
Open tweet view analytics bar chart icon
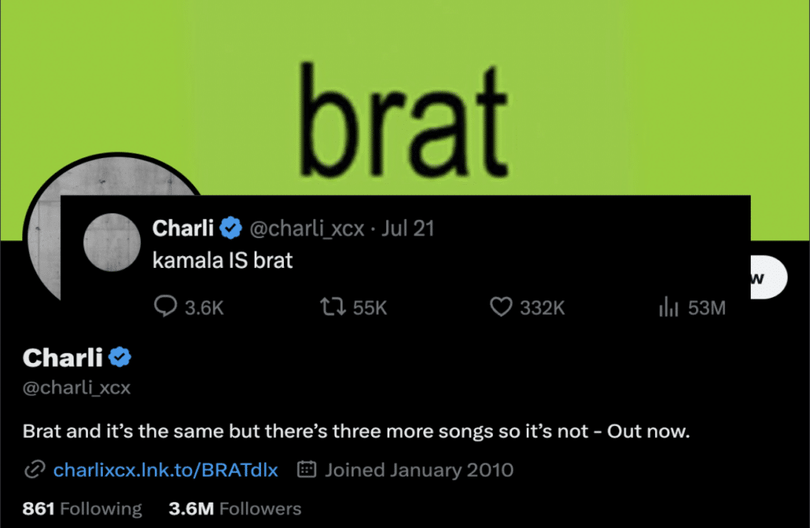[x=668, y=307]
